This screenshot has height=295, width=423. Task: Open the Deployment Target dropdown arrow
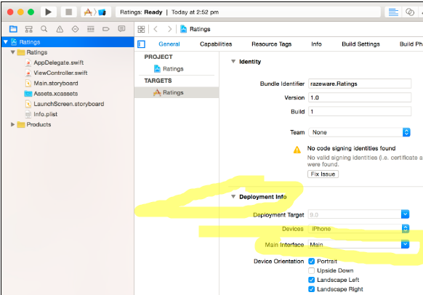click(405, 214)
